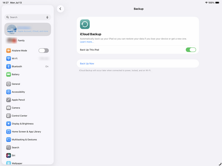Open Siri settings label

[x=13, y=155]
